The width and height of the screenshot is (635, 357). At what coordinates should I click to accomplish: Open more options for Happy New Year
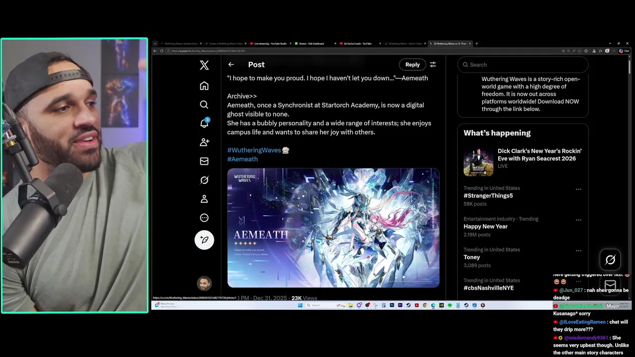578,220
